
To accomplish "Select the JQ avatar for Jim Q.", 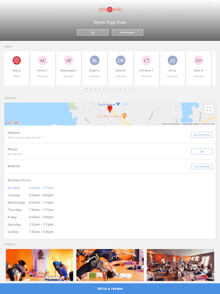I will (x=172, y=60).
